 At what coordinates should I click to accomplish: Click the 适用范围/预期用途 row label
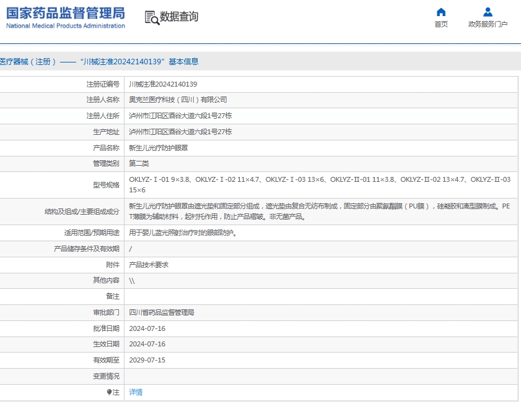(x=92, y=233)
